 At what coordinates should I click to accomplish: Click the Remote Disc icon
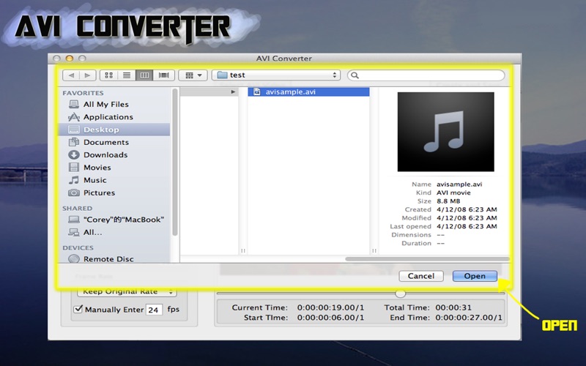(74, 258)
